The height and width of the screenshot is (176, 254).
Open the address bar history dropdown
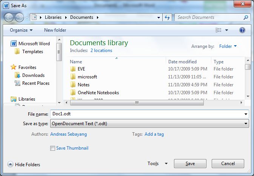(159, 17)
